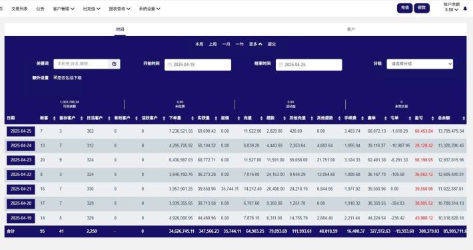Click the 充值 button in the top bar
The image size is (473, 250).
coord(404,8)
